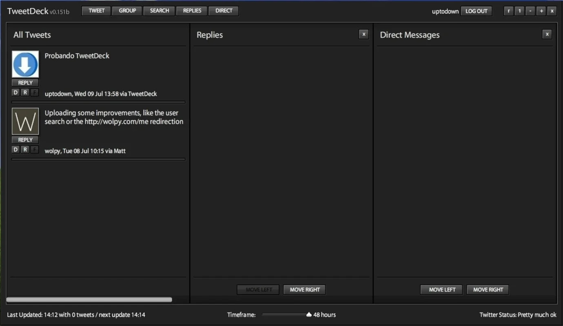The height and width of the screenshot is (326, 563).
Task: Click the minus window button
Action: pyautogui.click(x=530, y=11)
